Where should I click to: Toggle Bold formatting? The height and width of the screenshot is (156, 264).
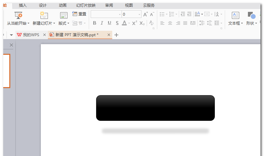tap(95, 23)
